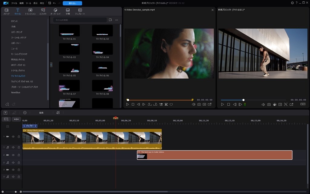
Task: Expand the circular chevron menu above the timeline
Action: [25, 113]
